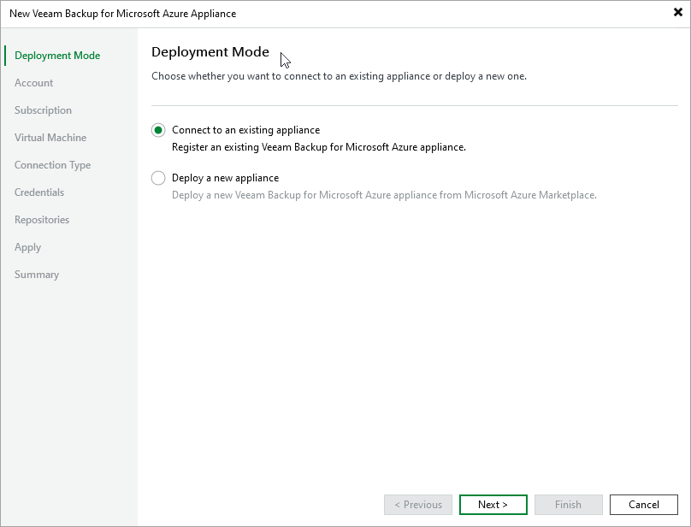This screenshot has width=691, height=527.
Task: Go to the Connection Type step
Action: pos(52,165)
